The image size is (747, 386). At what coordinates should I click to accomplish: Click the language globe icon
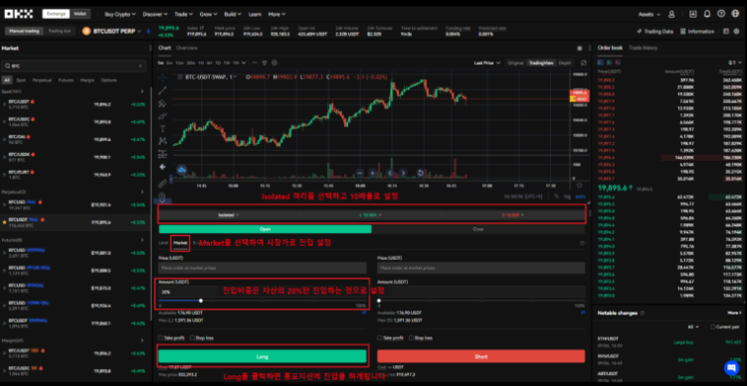tap(735, 14)
